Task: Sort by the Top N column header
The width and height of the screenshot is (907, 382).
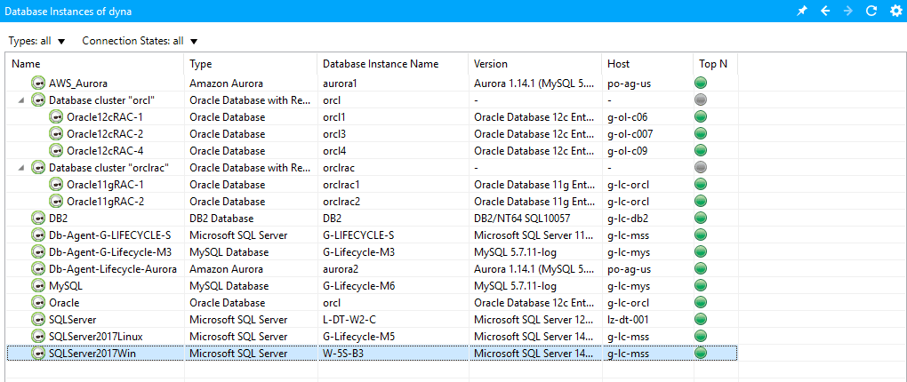Action: coord(715,64)
